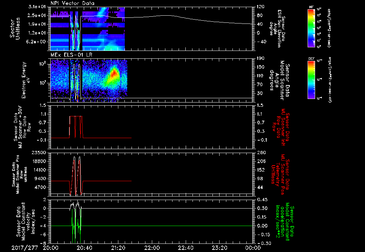Click the "20:40" time tick label

(84, 248)
